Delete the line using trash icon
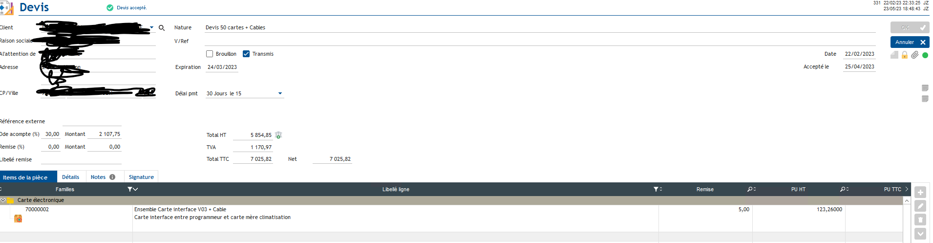Screen dimensions: 933x243 coord(920,220)
